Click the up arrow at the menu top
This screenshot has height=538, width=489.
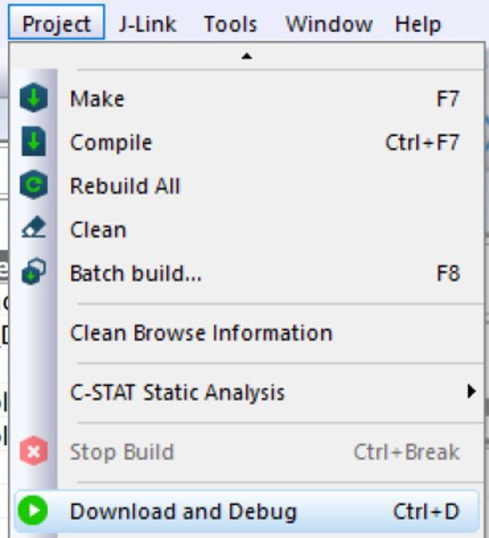point(247,56)
